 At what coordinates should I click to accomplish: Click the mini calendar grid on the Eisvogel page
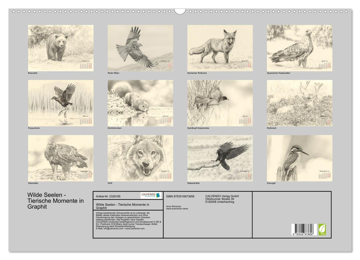pos(325,175)
